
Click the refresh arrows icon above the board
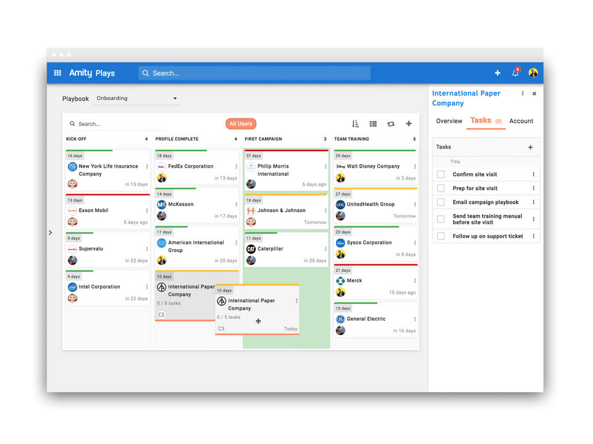coord(390,124)
